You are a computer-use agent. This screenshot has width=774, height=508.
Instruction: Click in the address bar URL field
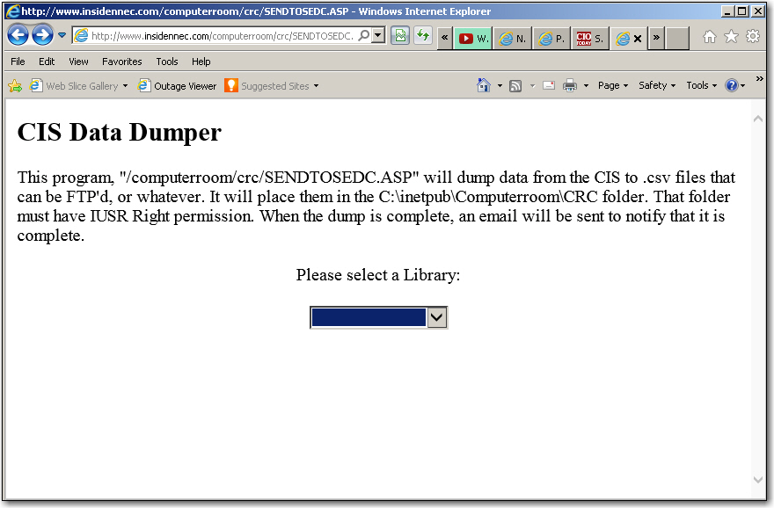pos(220,36)
